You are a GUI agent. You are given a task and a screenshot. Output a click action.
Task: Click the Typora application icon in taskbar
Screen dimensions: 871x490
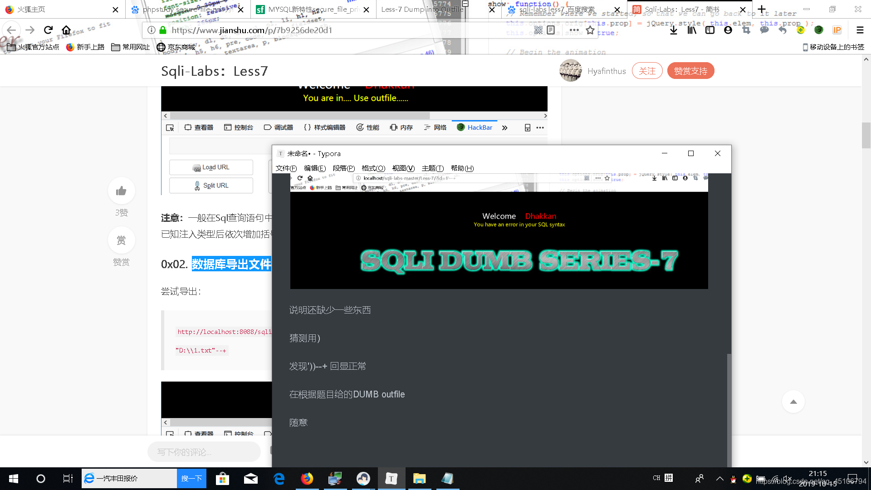pyautogui.click(x=391, y=478)
